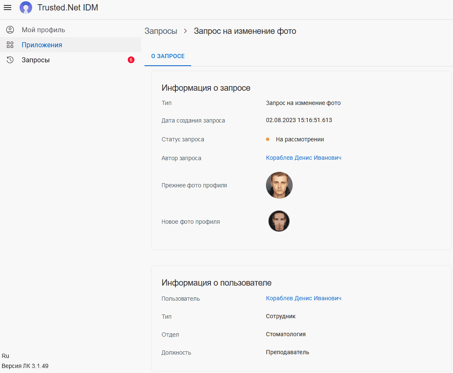Click the version text Версия ЛК 3.1.49

click(25, 366)
